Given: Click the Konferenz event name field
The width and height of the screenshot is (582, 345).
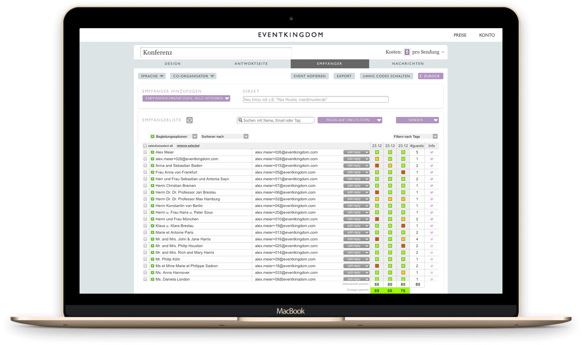Looking at the screenshot, I should coord(216,52).
